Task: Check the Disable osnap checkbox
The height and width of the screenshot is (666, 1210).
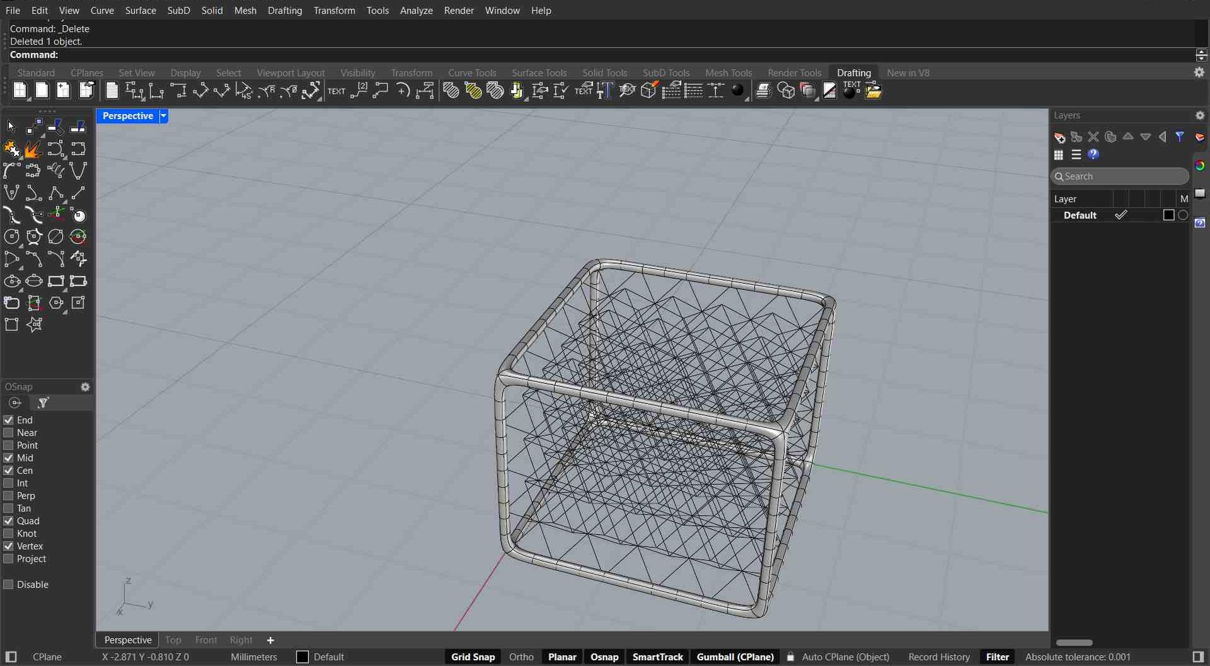Action: click(9, 585)
